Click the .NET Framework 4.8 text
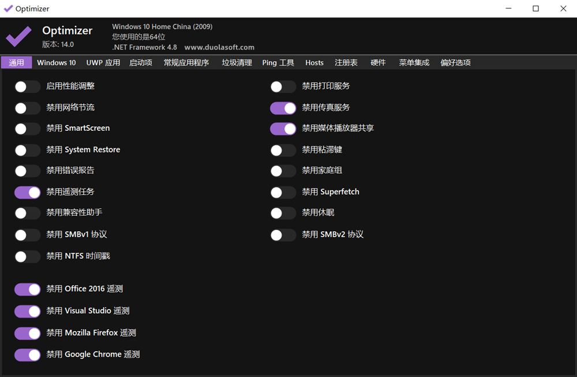This screenshot has width=577, height=377. tap(145, 47)
